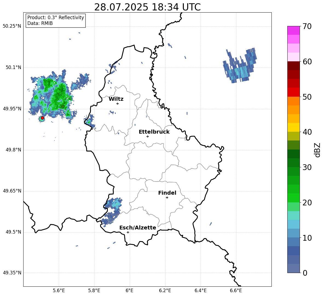The height and width of the screenshot is (296, 324).
Task: Click the 20 tick on the colorbar
Action: [307, 203]
